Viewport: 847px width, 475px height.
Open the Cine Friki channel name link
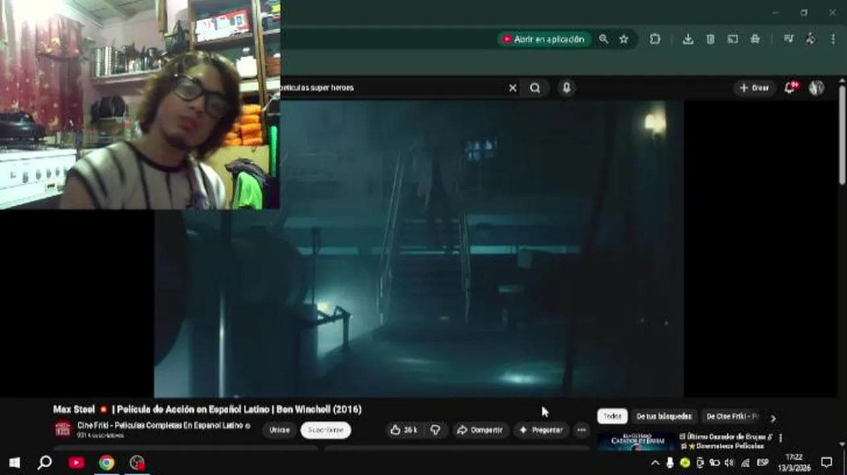pyautogui.click(x=160, y=426)
